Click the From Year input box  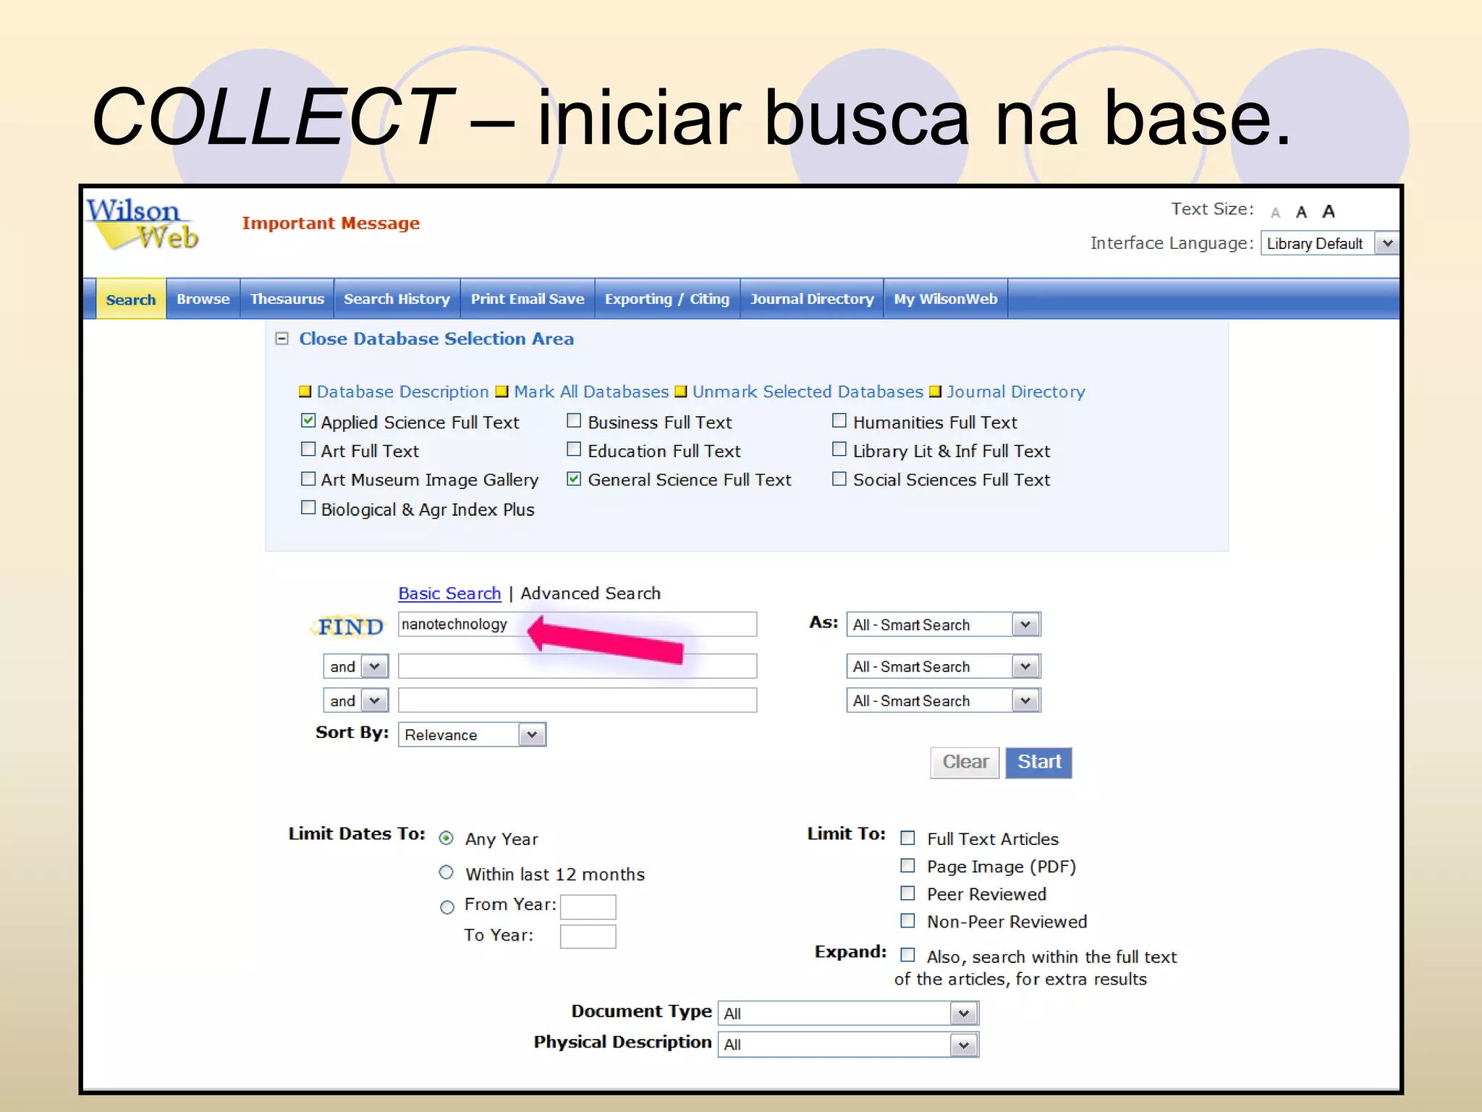pos(588,907)
